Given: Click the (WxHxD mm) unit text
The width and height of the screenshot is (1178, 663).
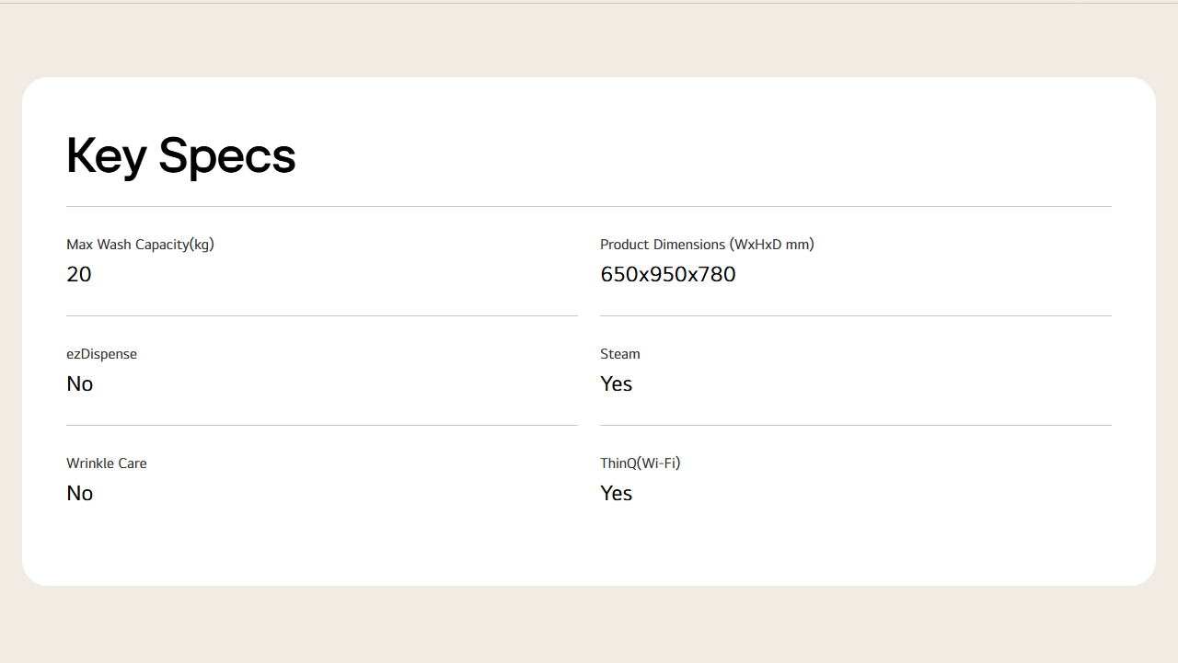Looking at the screenshot, I should 771,245.
